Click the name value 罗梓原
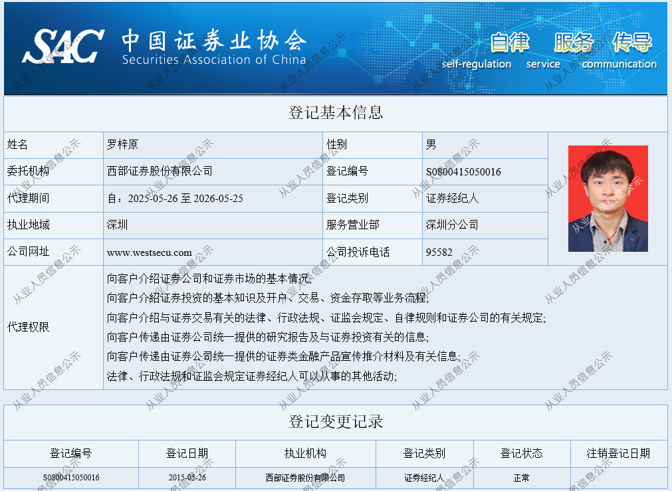 tap(122, 145)
